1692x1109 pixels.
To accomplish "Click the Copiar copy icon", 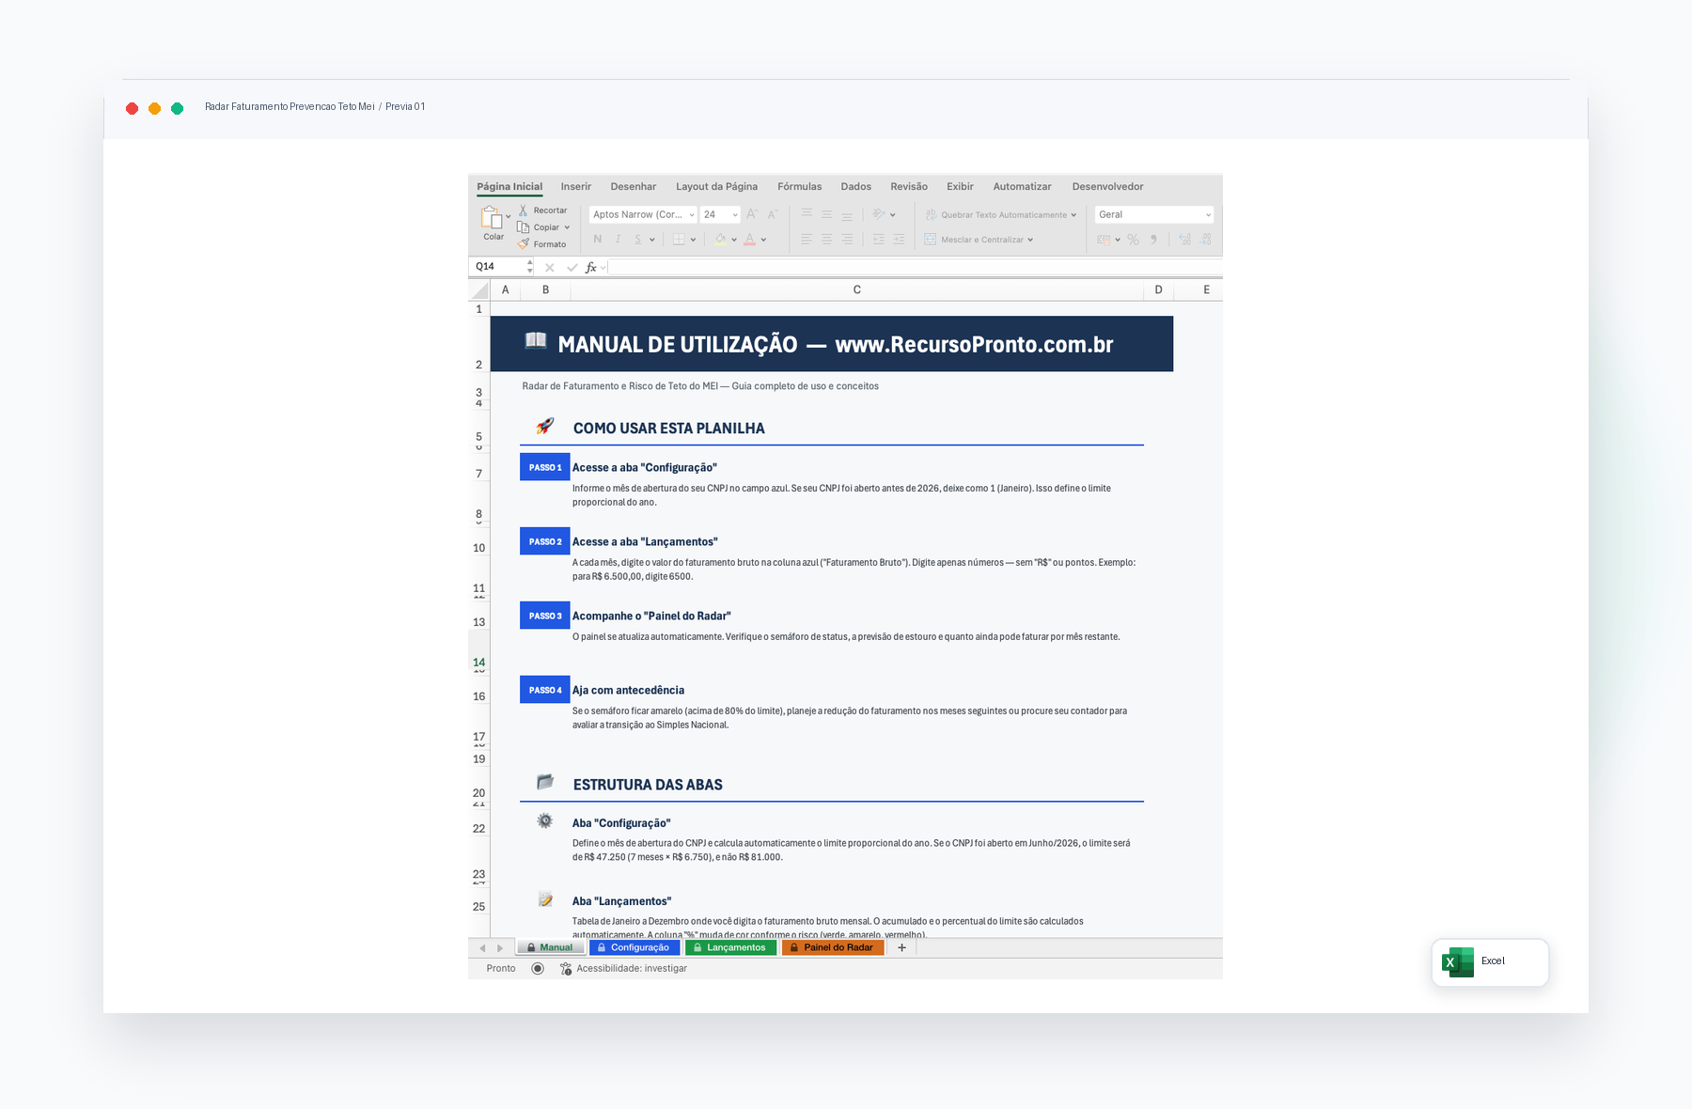I will point(524,227).
